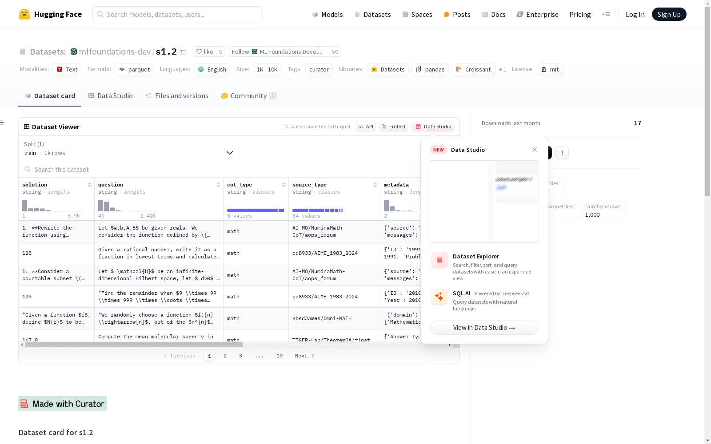This screenshot has width=711, height=444.
Task: Toggle the left sidebar table of contents icon
Action: click(2, 123)
